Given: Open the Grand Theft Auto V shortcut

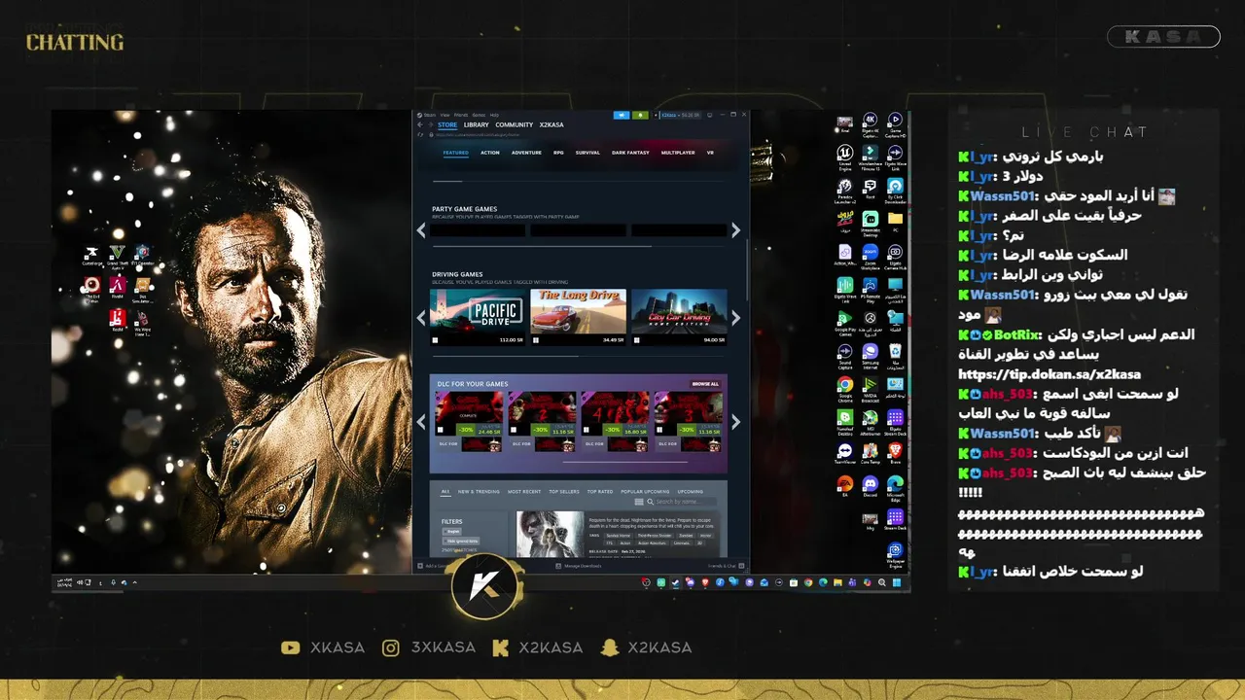Looking at the screenshot, I should coord(117,255).
